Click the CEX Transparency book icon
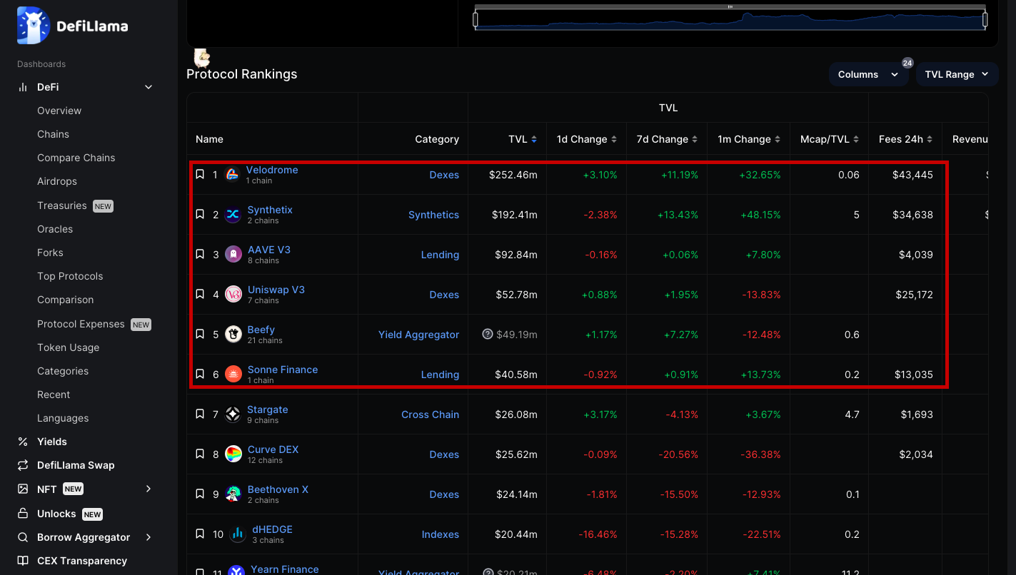1016x575 pixels. [x=23, y=561]
